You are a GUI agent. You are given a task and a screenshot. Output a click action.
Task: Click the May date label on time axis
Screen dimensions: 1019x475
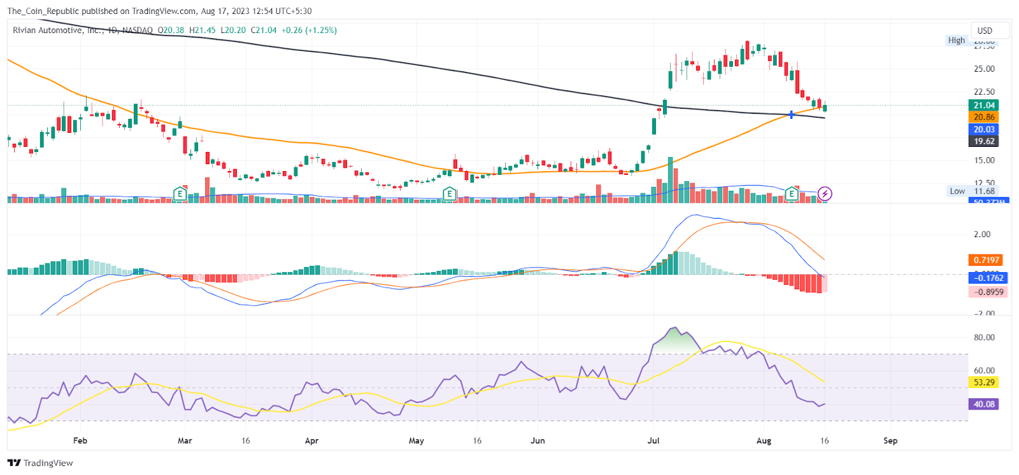point(417,441)
